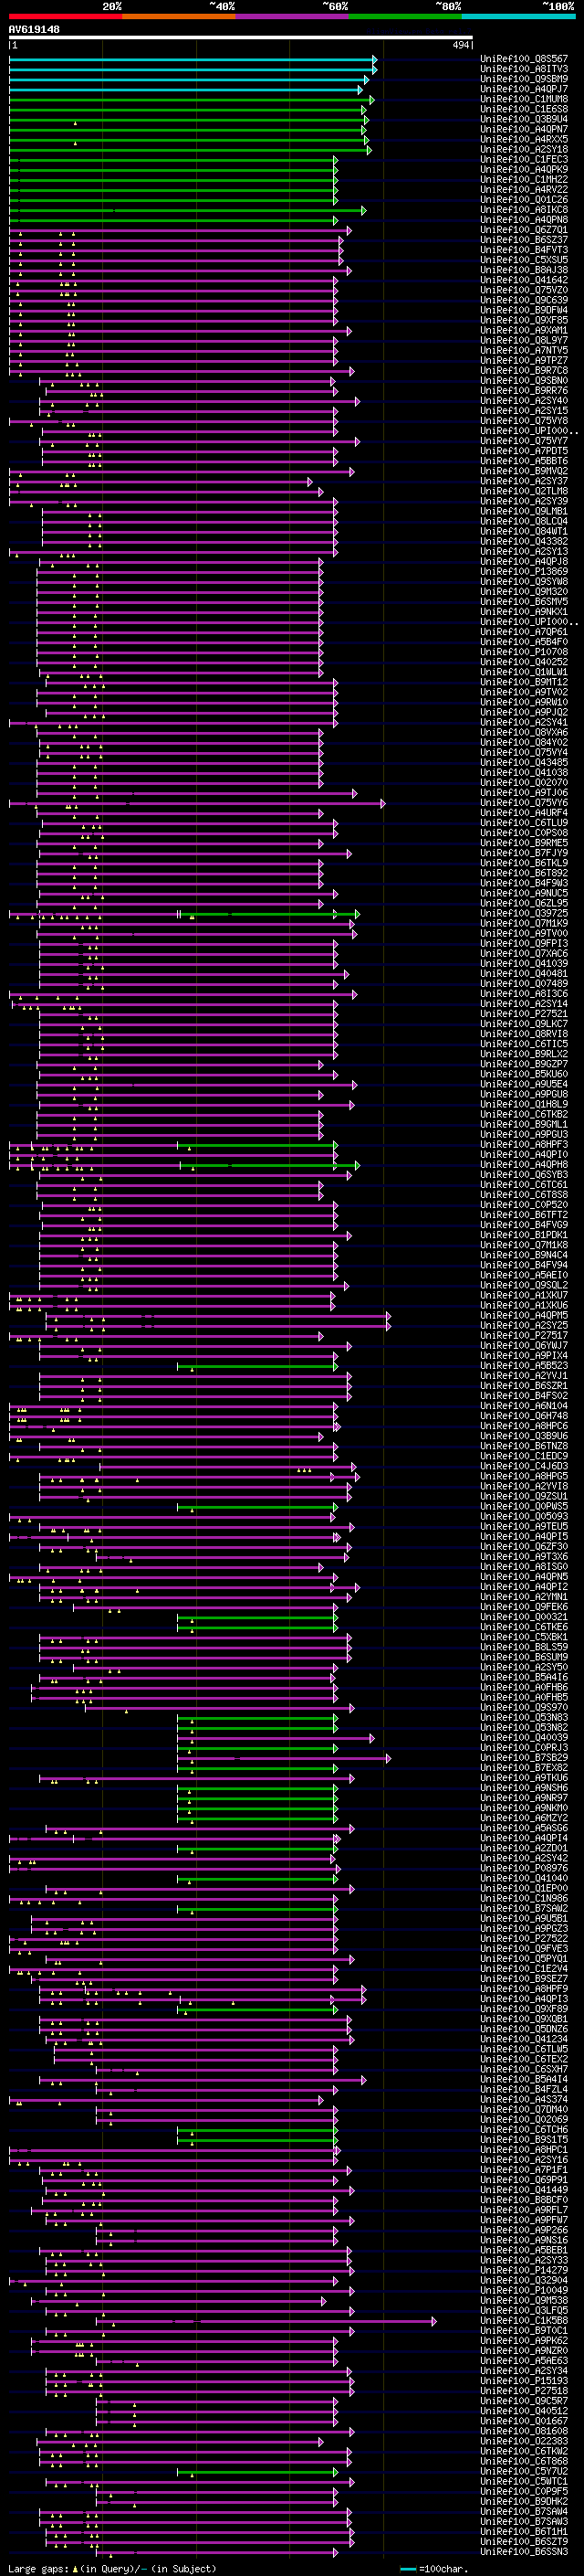This screenshot has width=584, height=2576.
Task: Select hit label UniRef100_Q9XF89
Action: point(524,2009)
